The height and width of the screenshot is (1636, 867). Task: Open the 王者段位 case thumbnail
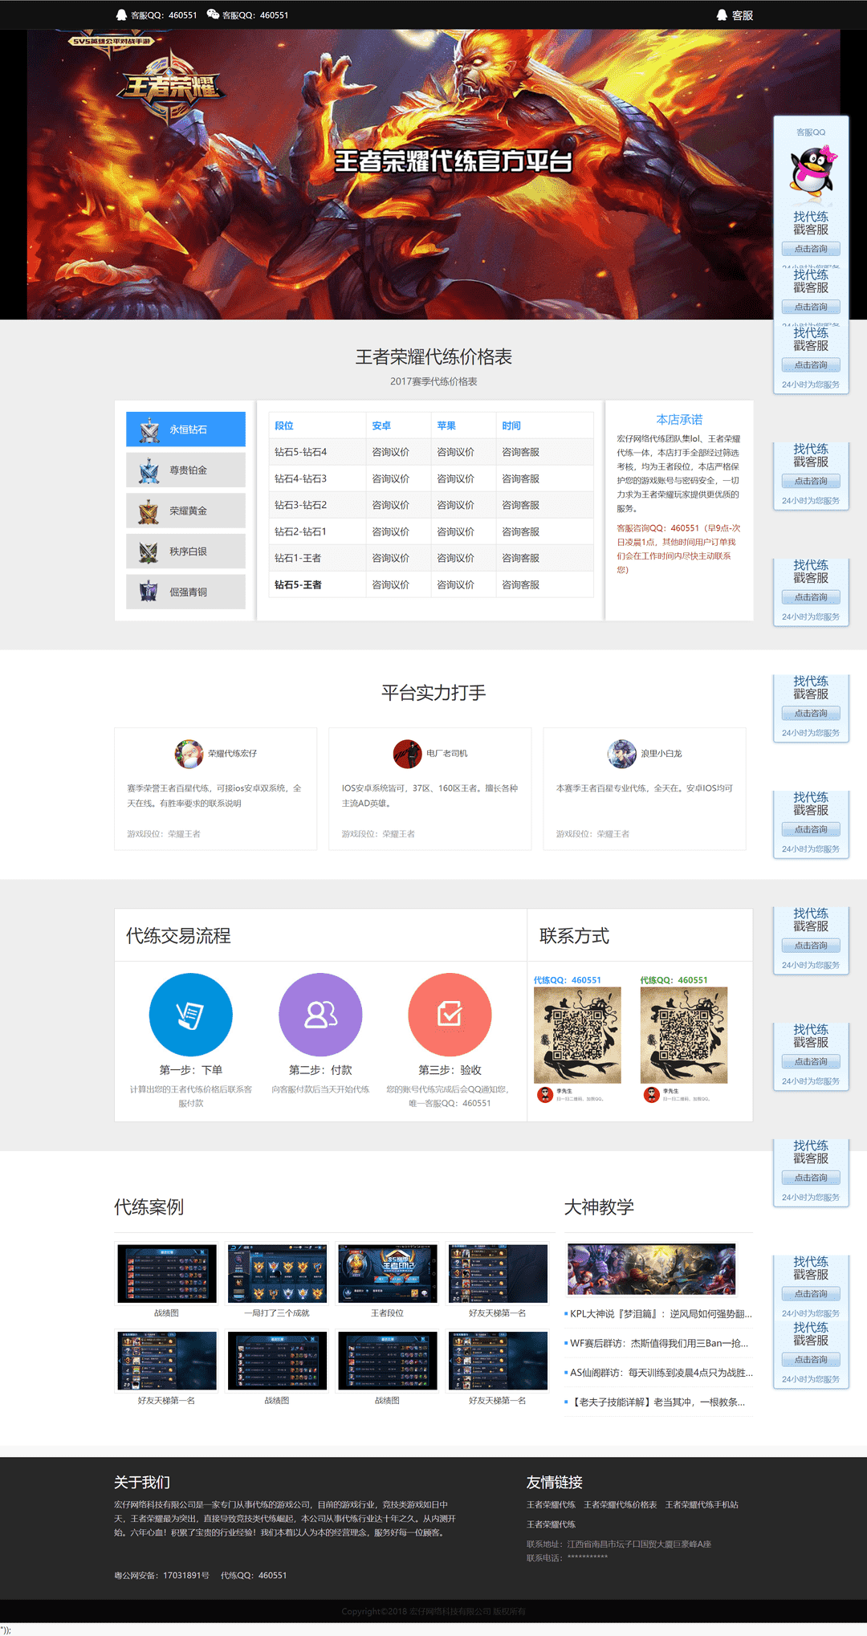pos(388,1273)
